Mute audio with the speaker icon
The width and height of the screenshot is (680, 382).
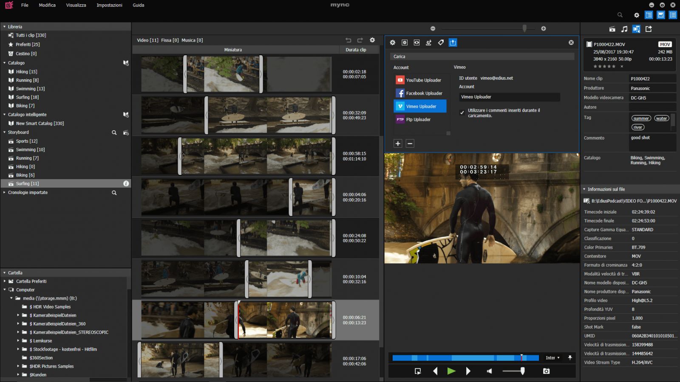coord(489,371)
